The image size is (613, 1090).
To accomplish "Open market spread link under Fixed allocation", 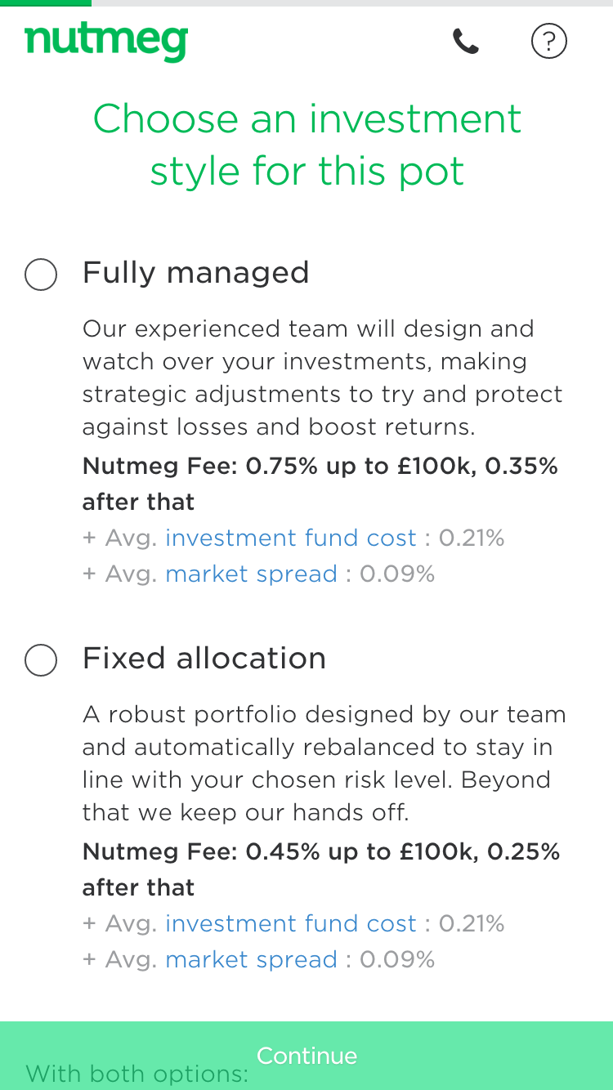I will point(252,959).
